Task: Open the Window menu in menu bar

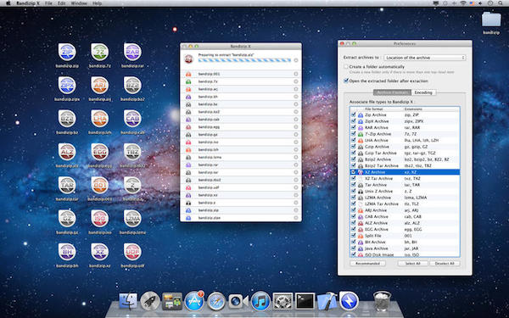Action: (x=79, y=3)
